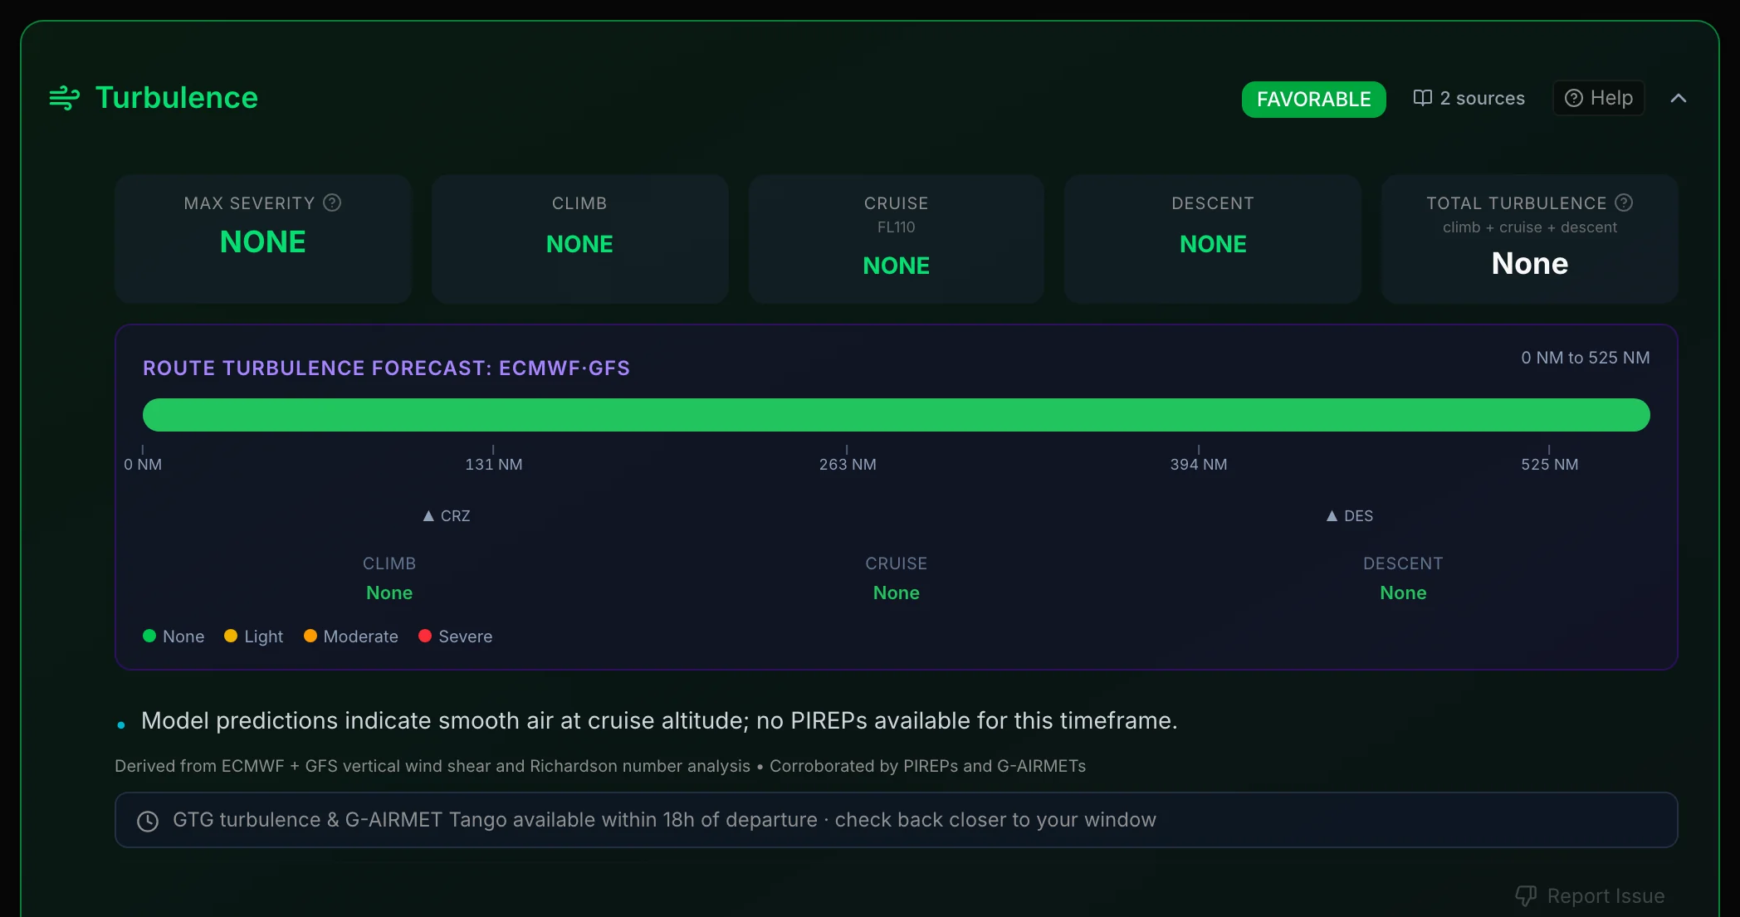Click the Turbulence wind icon
Screen dimensions: 1740x917
click(x=65, y=98)
